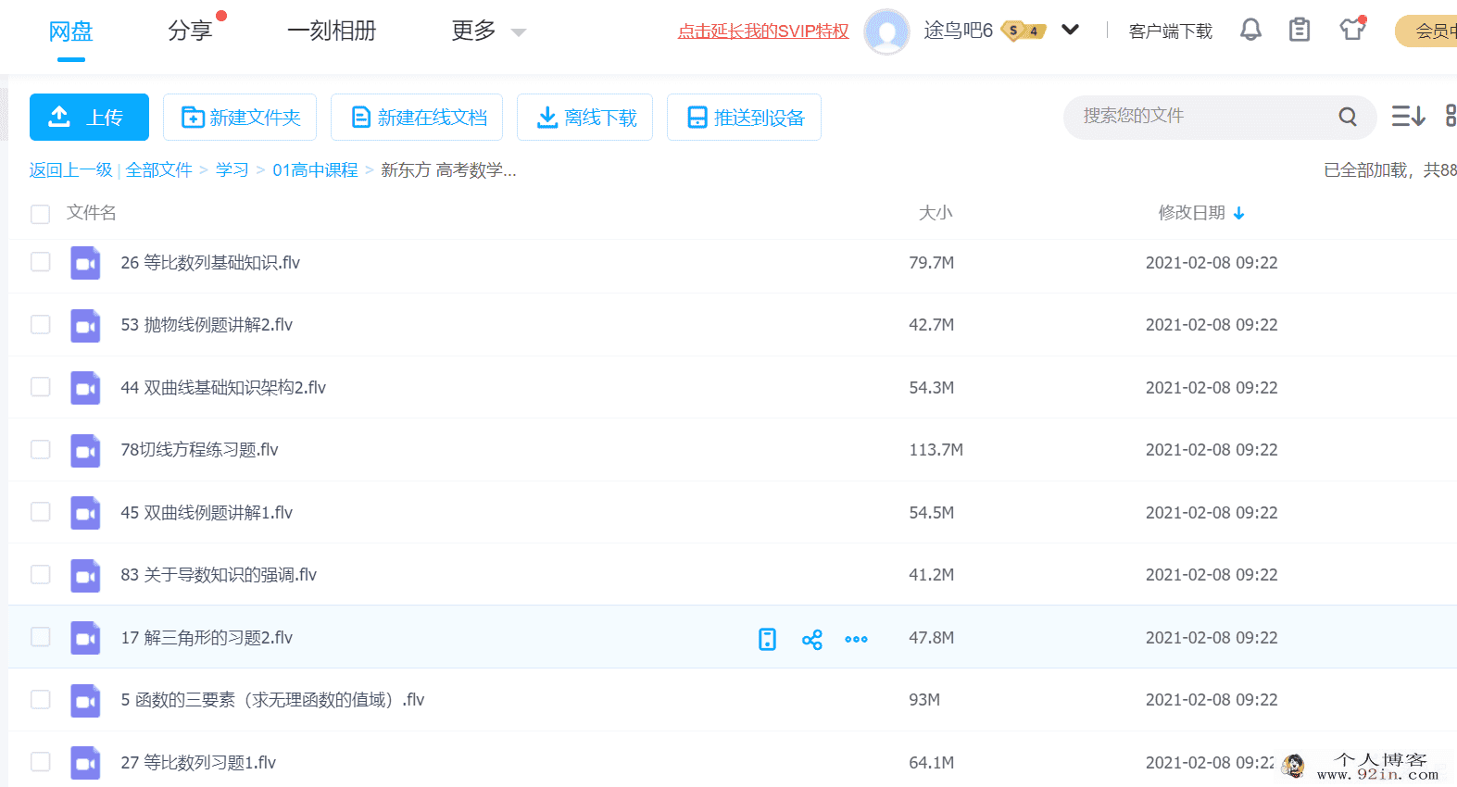Switch to the 网盘 tab
The height and width of the screenshot is (787, 1457).
coord(70,31)
